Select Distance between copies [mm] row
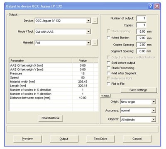 54,98
